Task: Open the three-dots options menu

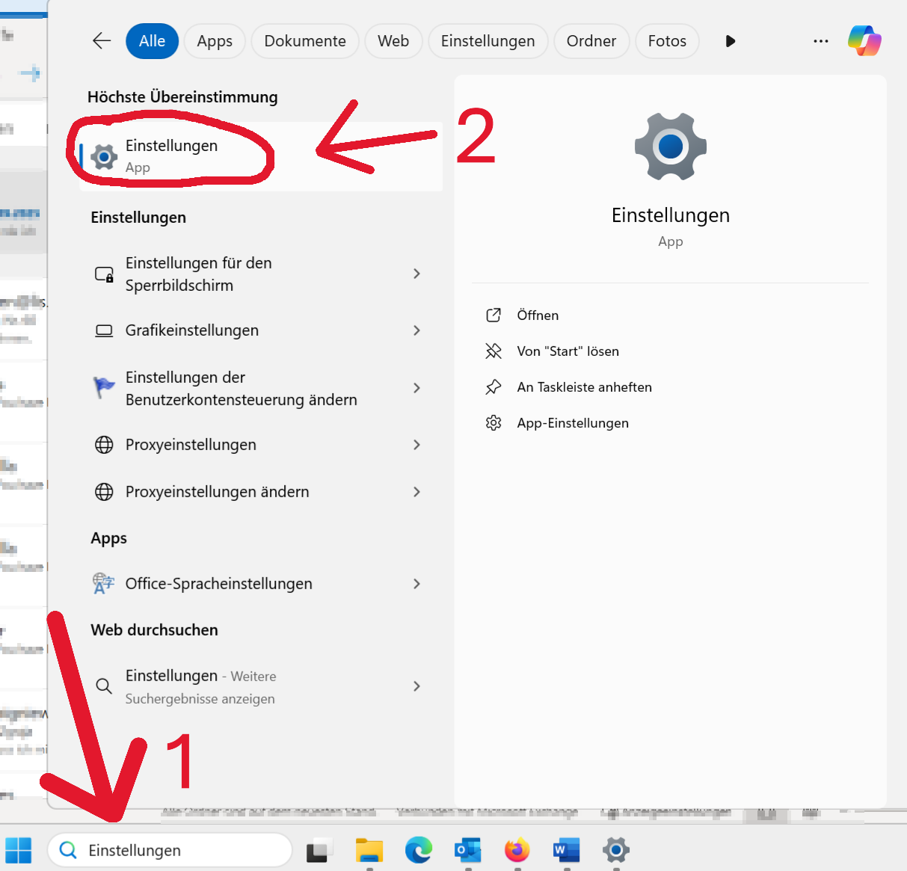Action: pyautogui.click(x=820, y=41)
